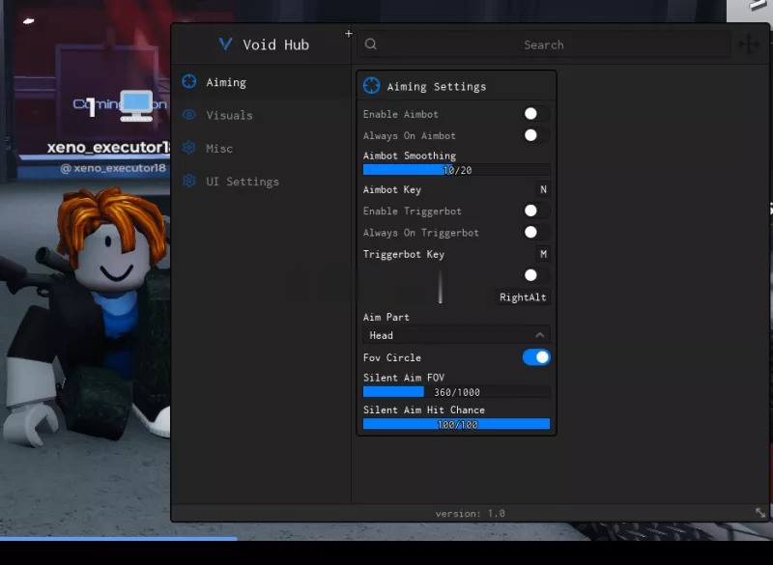Toggle the Enable Aimbot switch
The image size is (773, 565).
(536, 114)
